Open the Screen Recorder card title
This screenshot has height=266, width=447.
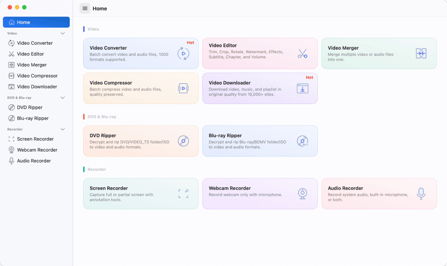109,188
